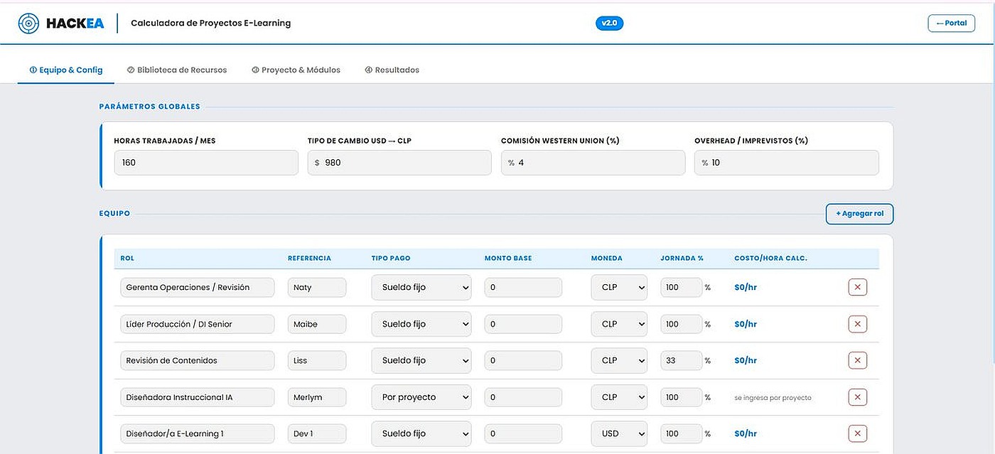Click the Monto Base field for Maibe
This screenshot has height=454, width=995.
coord(523,324)
